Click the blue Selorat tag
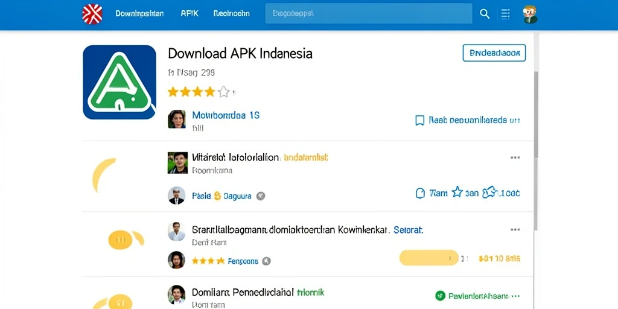 click(409, 230)
